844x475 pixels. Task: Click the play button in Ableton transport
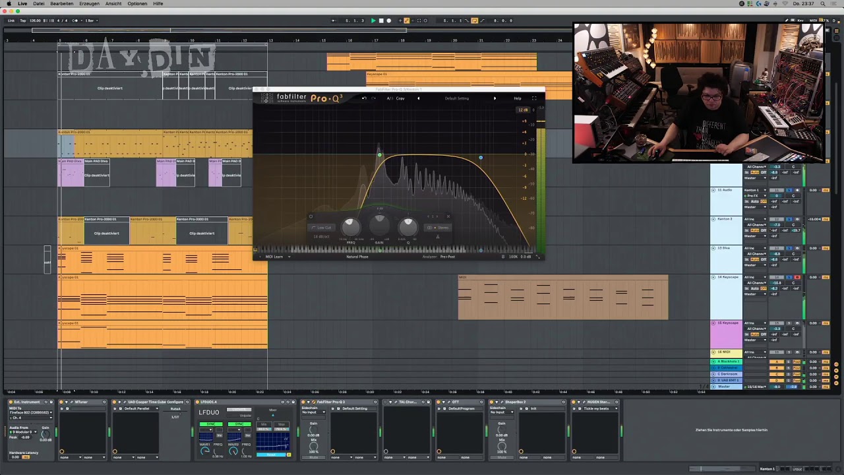373,20
